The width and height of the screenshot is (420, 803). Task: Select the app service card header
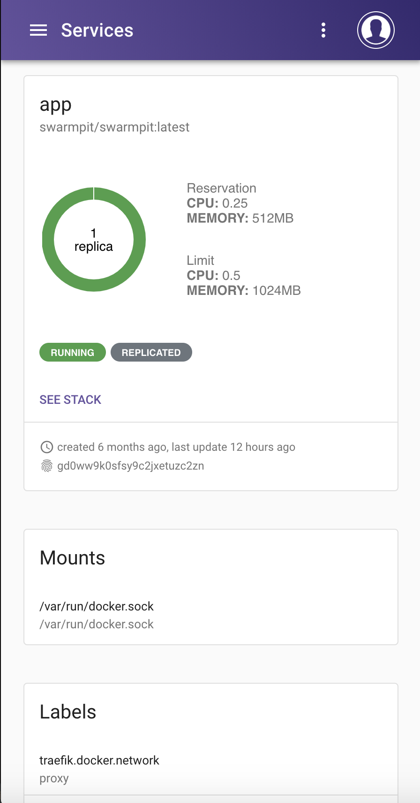click(55, 104)
